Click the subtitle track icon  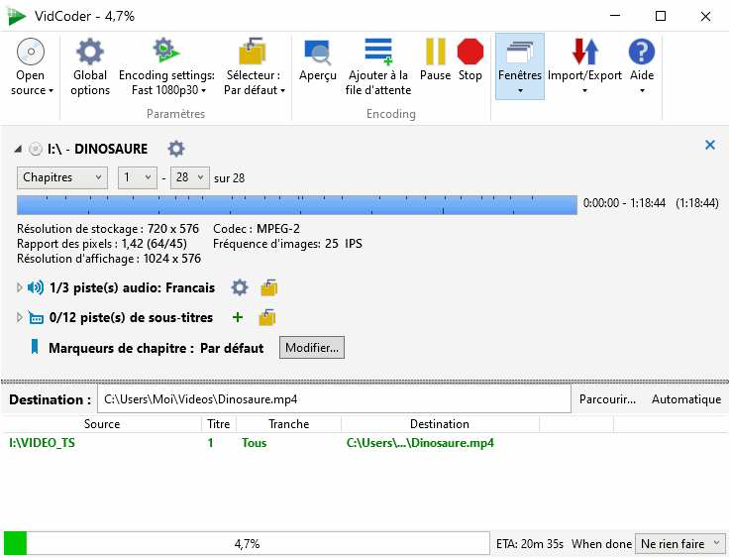point(36,318)
